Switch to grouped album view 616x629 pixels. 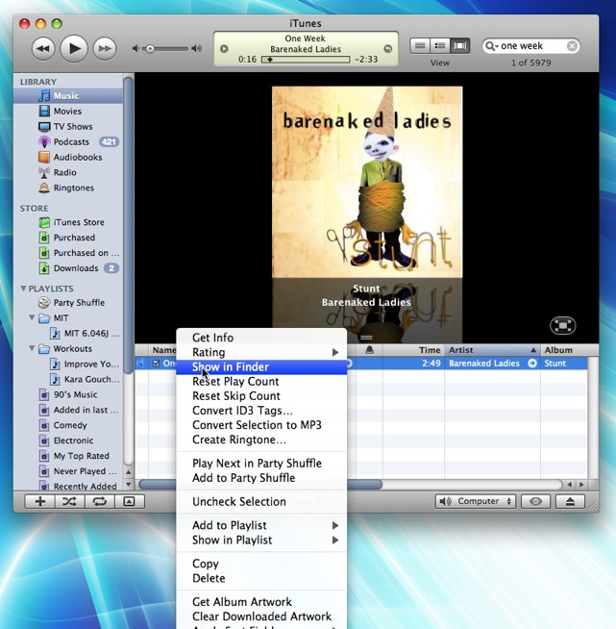point(439,46)
